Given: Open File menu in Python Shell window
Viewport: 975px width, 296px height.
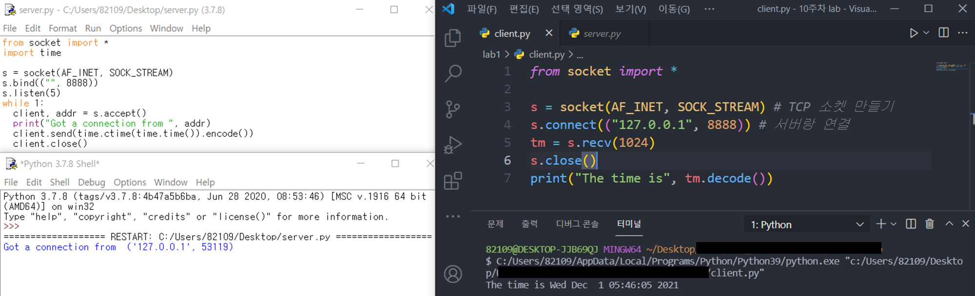Looking at the screenshot, I should click(11, 182).
